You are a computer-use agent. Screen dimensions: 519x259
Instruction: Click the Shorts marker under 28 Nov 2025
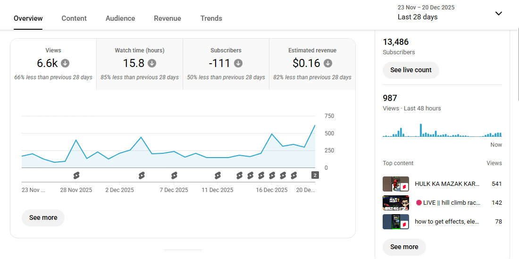[x=76, y=175]
